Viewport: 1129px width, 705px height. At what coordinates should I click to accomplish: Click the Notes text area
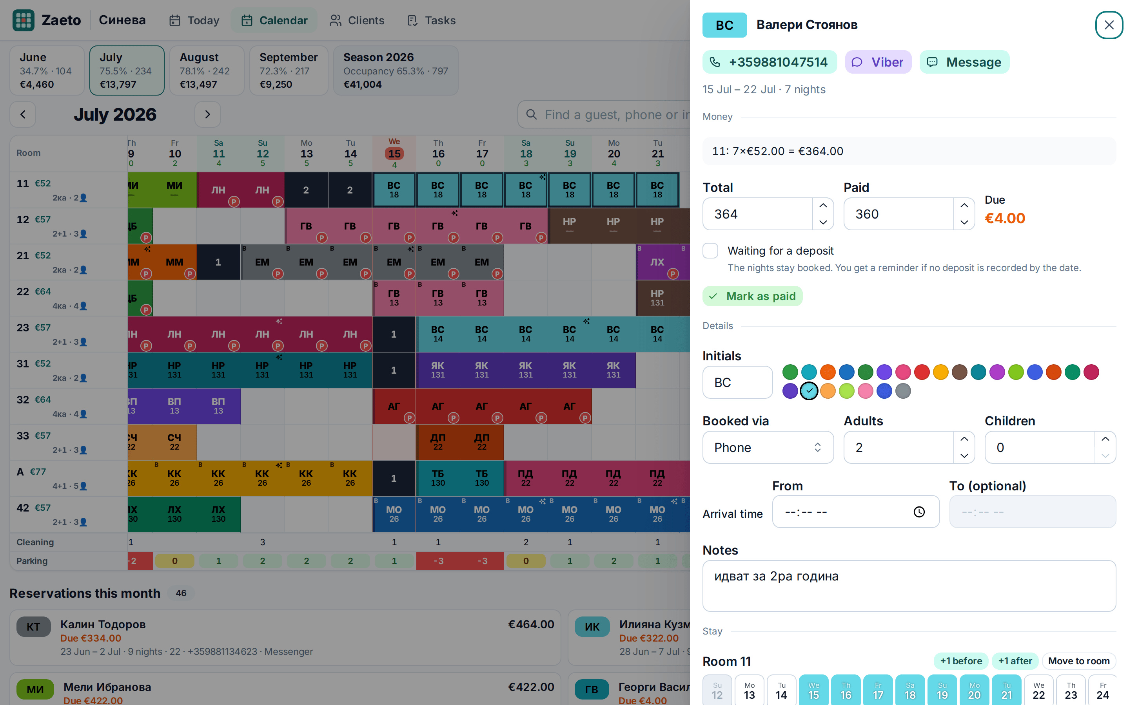[909, 586]
